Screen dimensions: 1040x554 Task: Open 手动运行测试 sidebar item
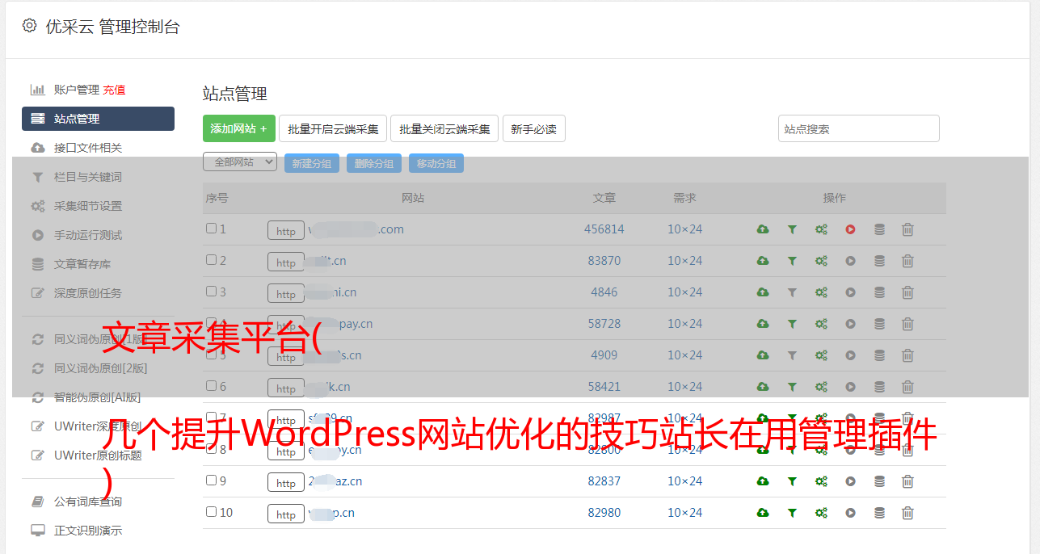click(87, 235)
